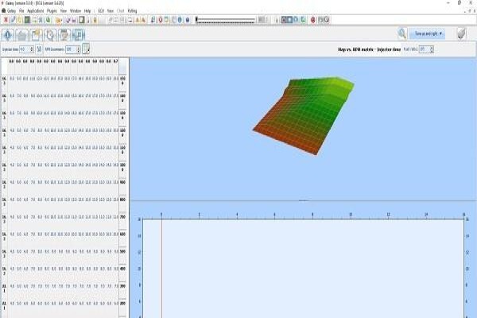Click the horizontal slider track in the toolbar
The height and width of the screenshot is (318, 477).
click(x=226, y=20)
